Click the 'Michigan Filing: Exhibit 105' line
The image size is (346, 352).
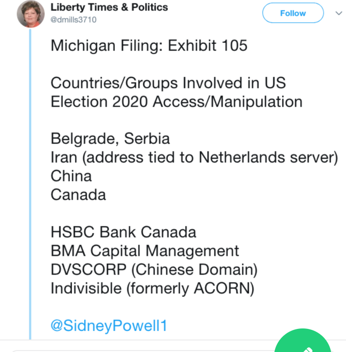pyautogui.click(x=149, y=46)
